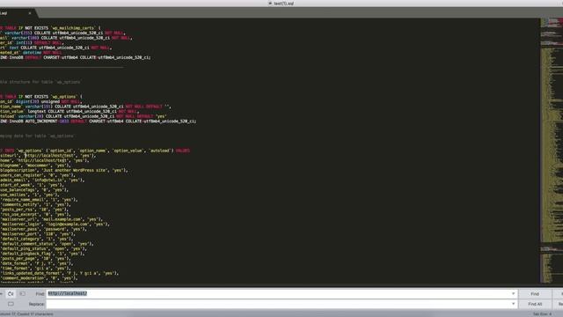Click the 'http://localhost/test' URL in siteurl row
This screenshot has width=563, height=317.
click(x=49, y=156)
